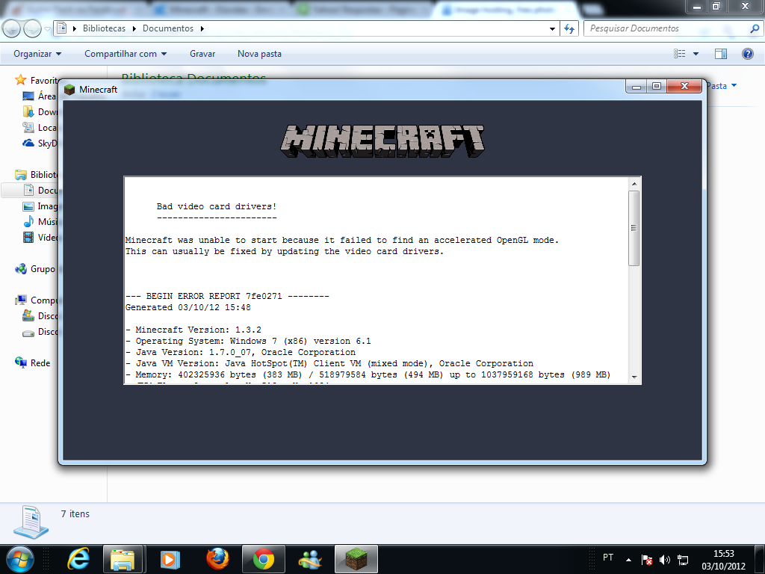
Task: Launch Firefox from the taskbar
Action: pyautogui.click(x=217, y=558)
